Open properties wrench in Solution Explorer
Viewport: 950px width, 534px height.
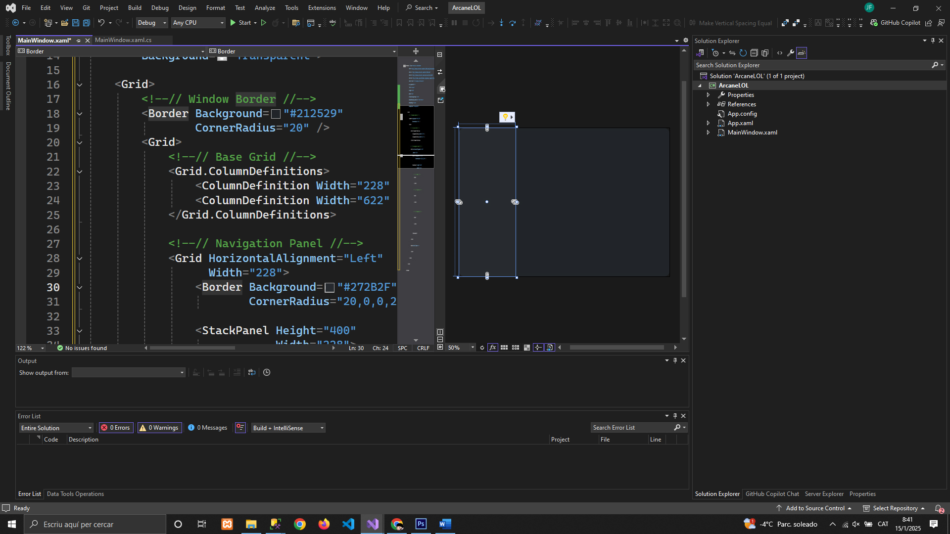click(791, 53)
